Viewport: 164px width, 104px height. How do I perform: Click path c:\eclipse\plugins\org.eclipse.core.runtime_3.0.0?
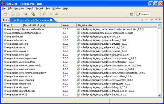[x=106, y=77]
